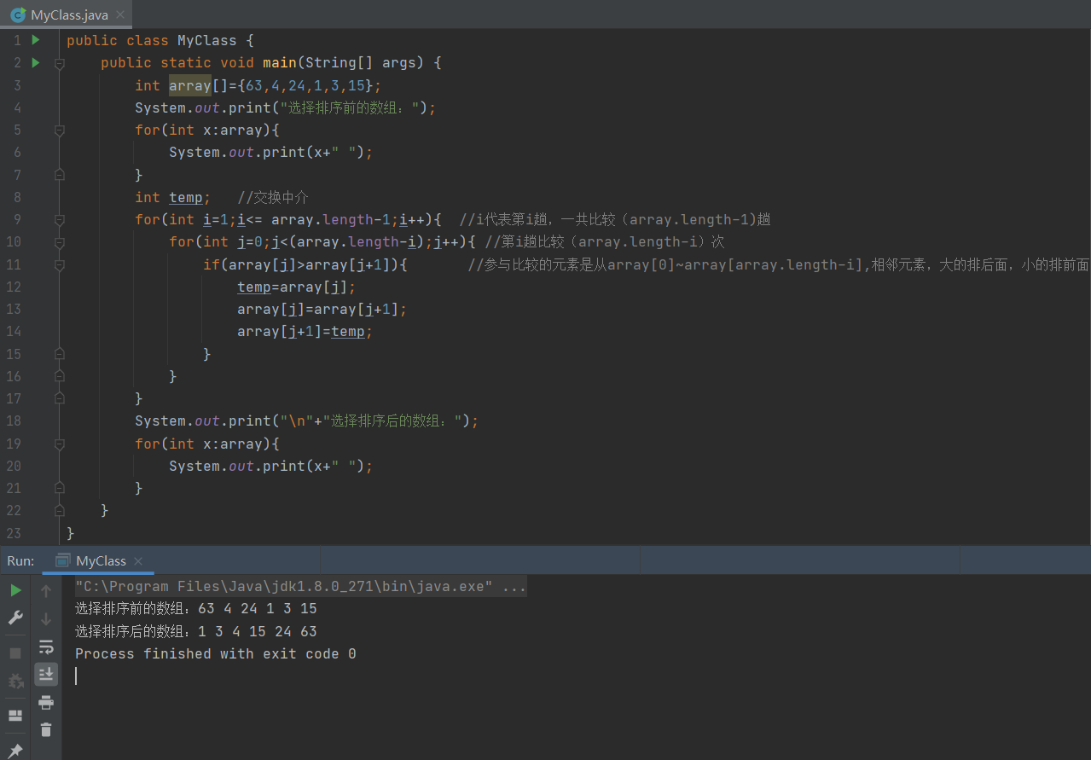
Task: Run class from gutter arrow on line 1
Action: point(36,40)
